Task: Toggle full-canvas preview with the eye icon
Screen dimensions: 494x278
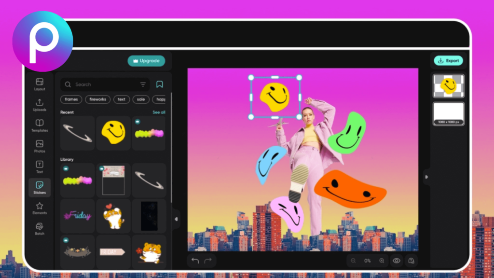Action: click(397, 261)
